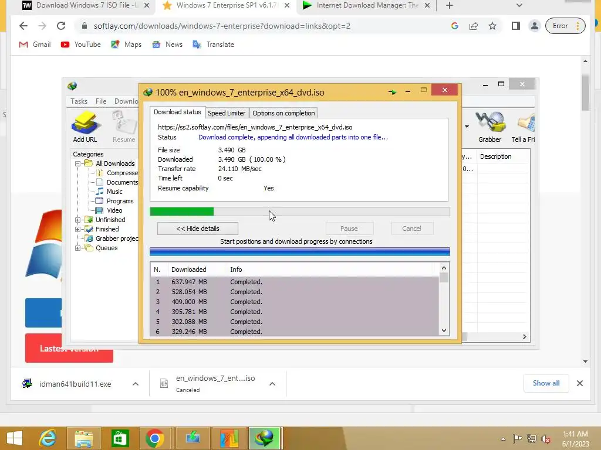This screenshot has height=450, width=601.
Task: Open the Downloads menu in IDM
Action: 126,101
